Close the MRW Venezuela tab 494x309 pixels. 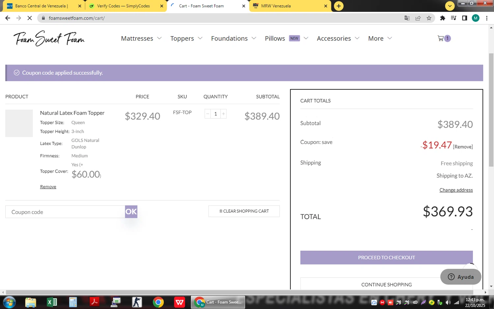(x=326, y=6)
